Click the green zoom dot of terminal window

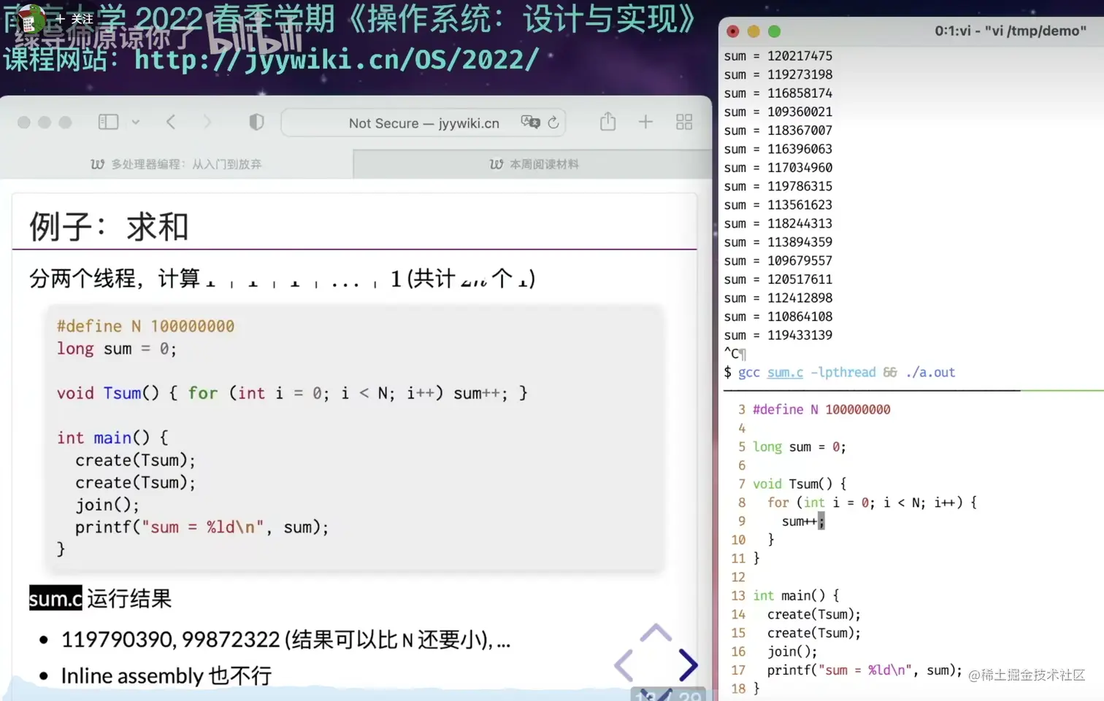[775, 31]
